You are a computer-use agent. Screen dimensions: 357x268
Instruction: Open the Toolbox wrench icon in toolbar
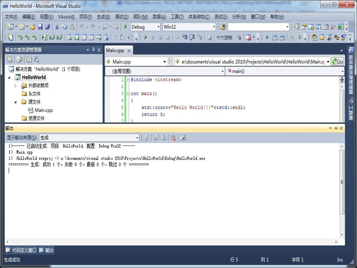333,27
